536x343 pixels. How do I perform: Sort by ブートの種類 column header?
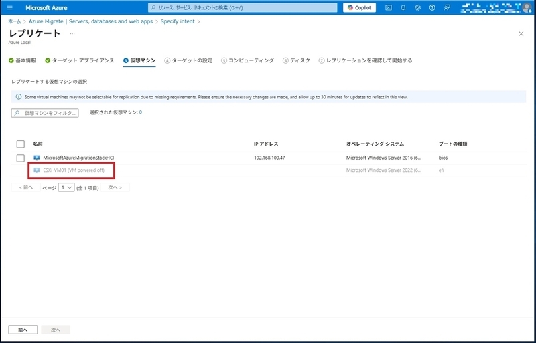tap(453, 144)
